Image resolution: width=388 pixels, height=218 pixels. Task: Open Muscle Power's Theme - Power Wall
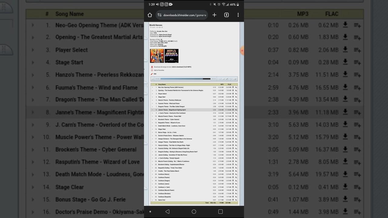pos(170,116)
